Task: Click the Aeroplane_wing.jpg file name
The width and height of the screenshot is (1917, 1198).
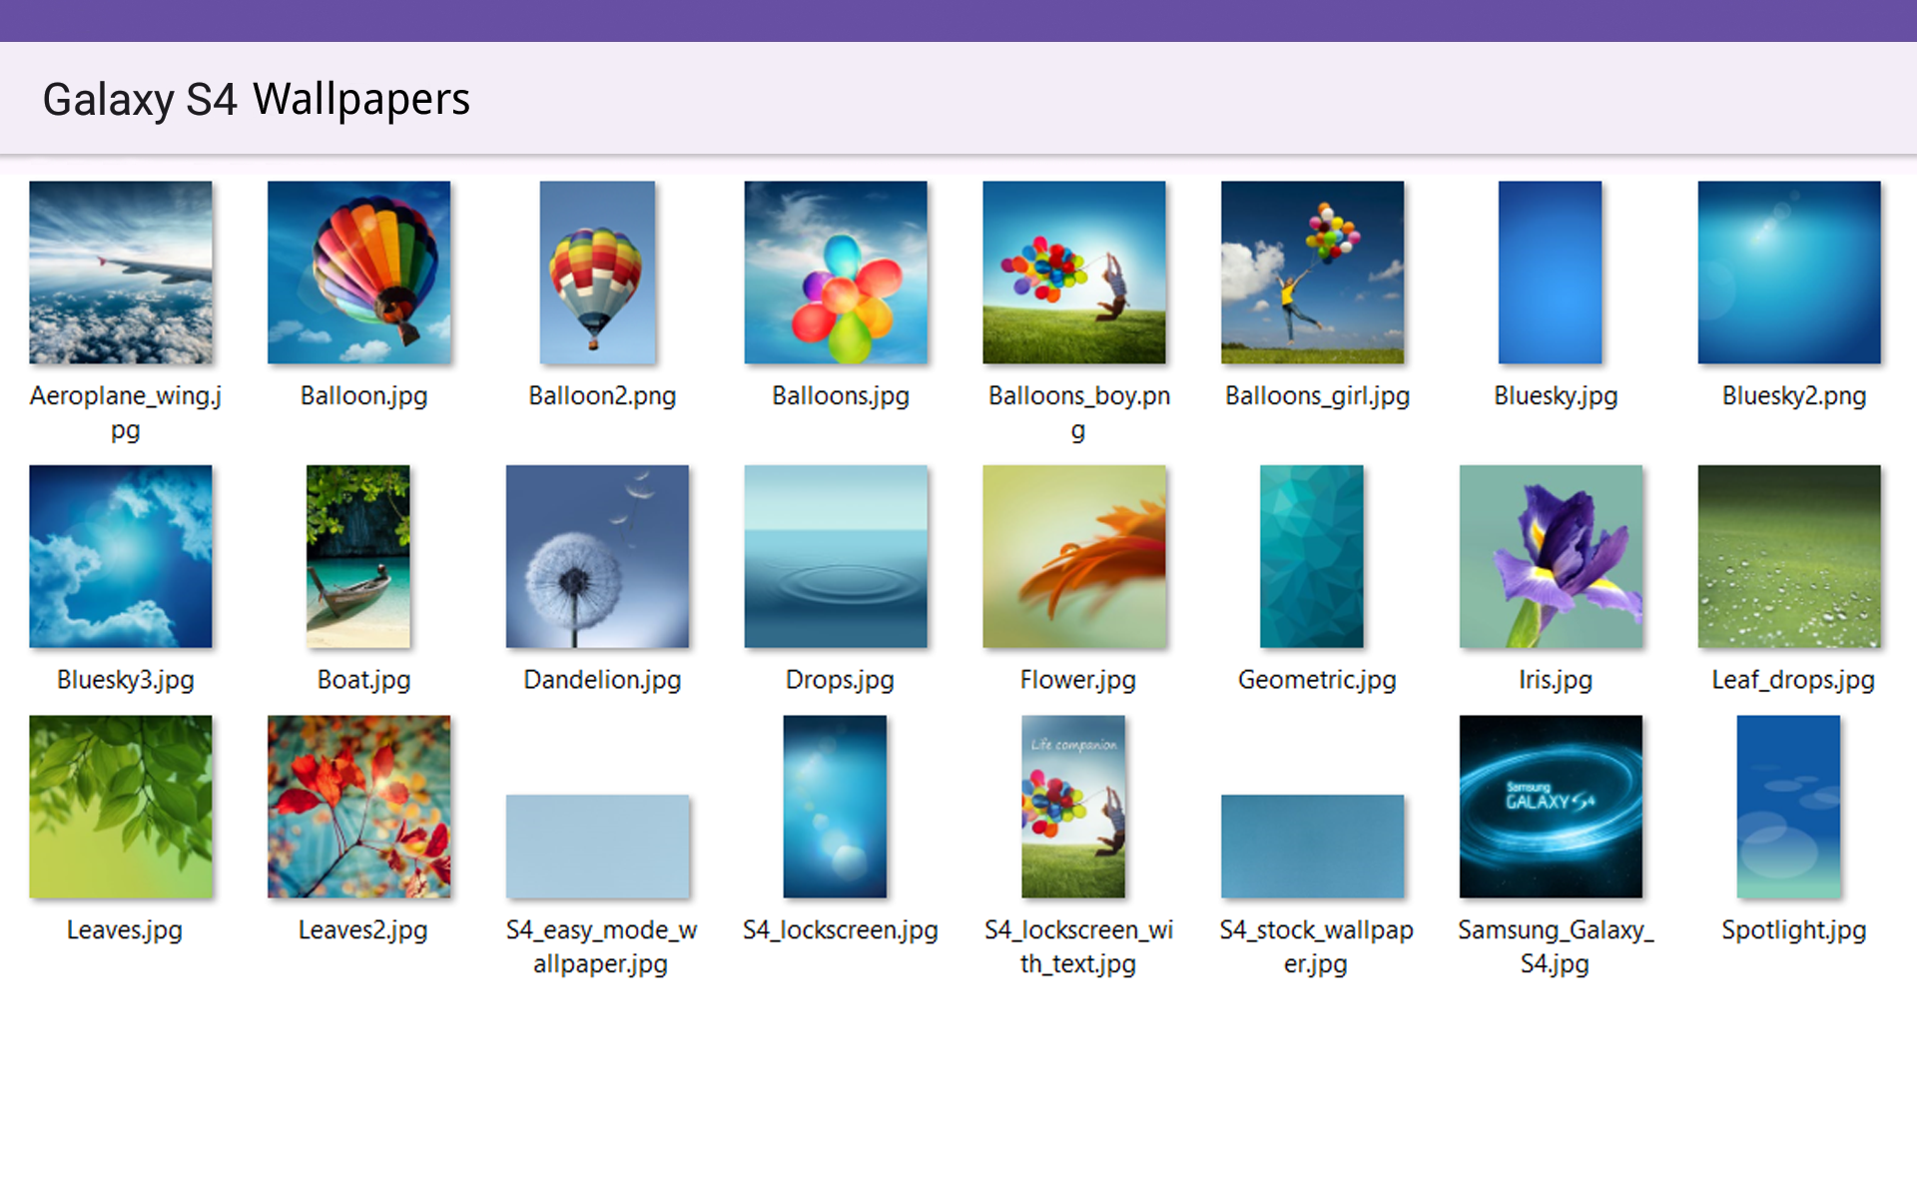Action: 125,412
